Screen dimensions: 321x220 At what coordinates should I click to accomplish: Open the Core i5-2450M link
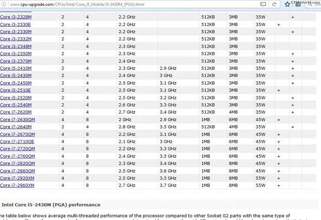(x=16, y=83)
